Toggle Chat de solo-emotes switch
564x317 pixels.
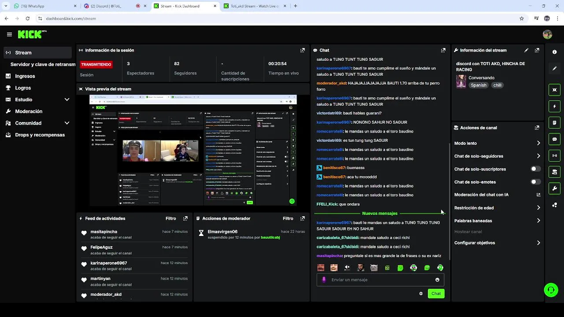tap(536, 182)
